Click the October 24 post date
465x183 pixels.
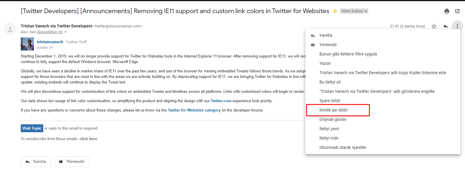(45, 48)
